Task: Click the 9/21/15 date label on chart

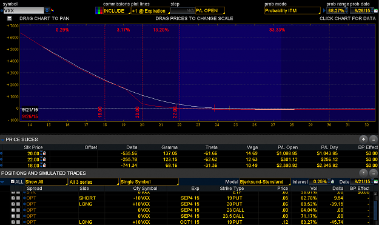Action: point(30,110)
